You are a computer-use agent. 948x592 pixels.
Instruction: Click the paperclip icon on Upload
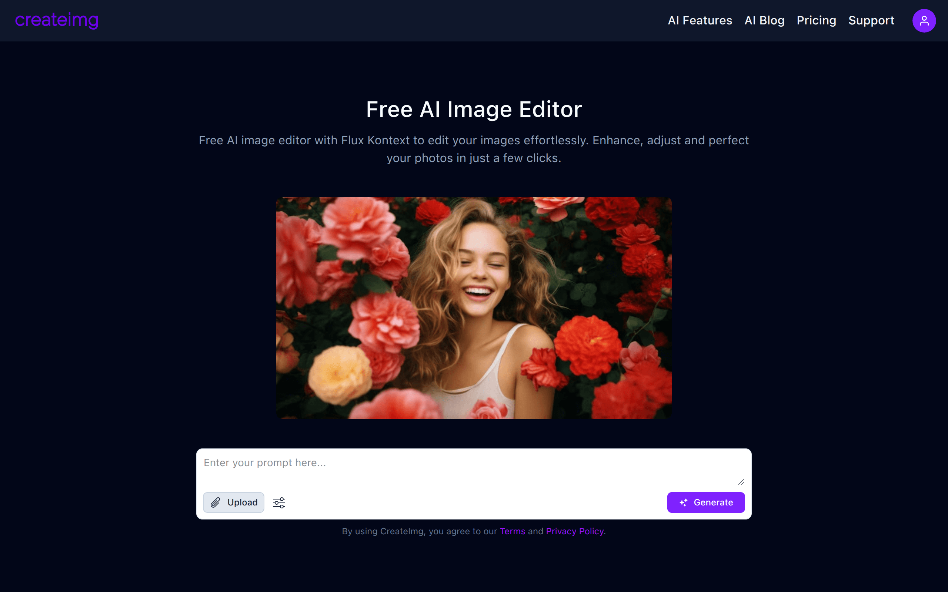(216, 502)
